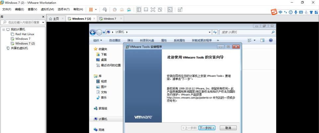Open the change view dropdown in Explorer

[255, 40]
